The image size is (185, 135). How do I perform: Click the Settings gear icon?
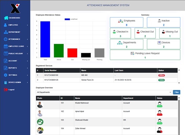pos(5,75)
